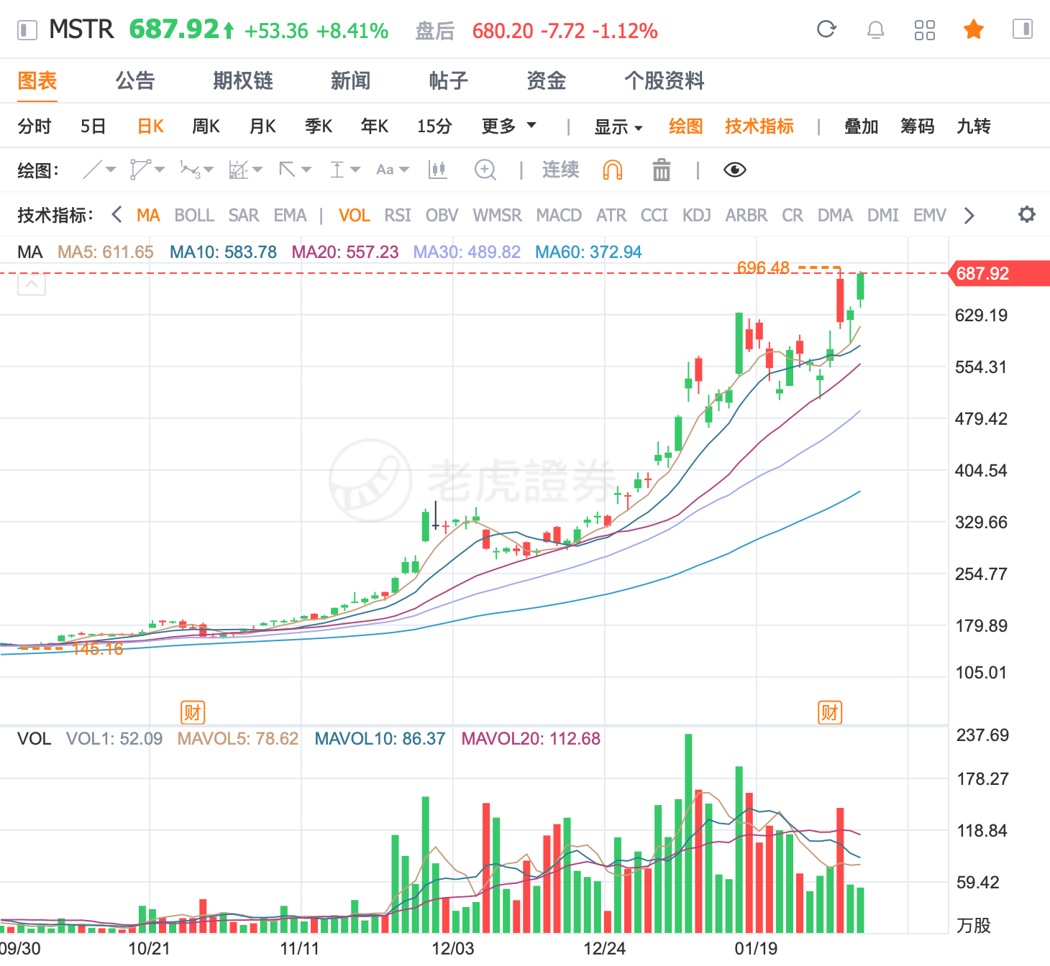Click the 01/19 date axis label
This screenshot has height=966, width=1050.
pos(756,949)
